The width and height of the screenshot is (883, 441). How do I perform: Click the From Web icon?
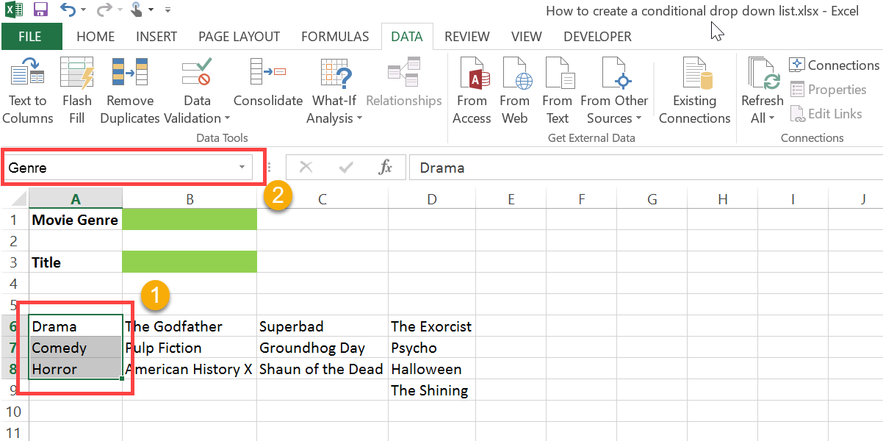515,88
